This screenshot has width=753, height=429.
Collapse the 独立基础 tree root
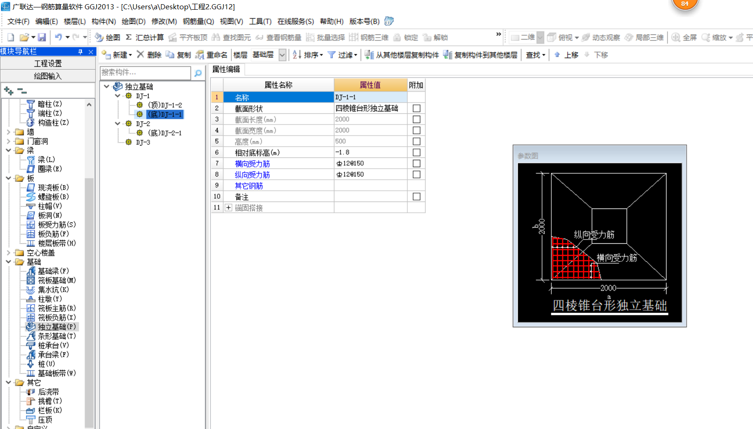107,86
